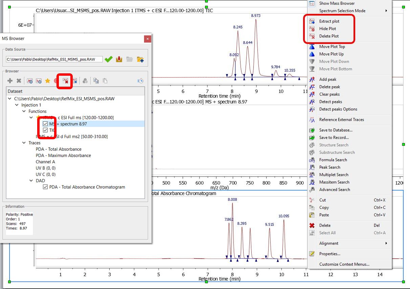Click the copy icon in Browser toolbar

click(96, 81)
